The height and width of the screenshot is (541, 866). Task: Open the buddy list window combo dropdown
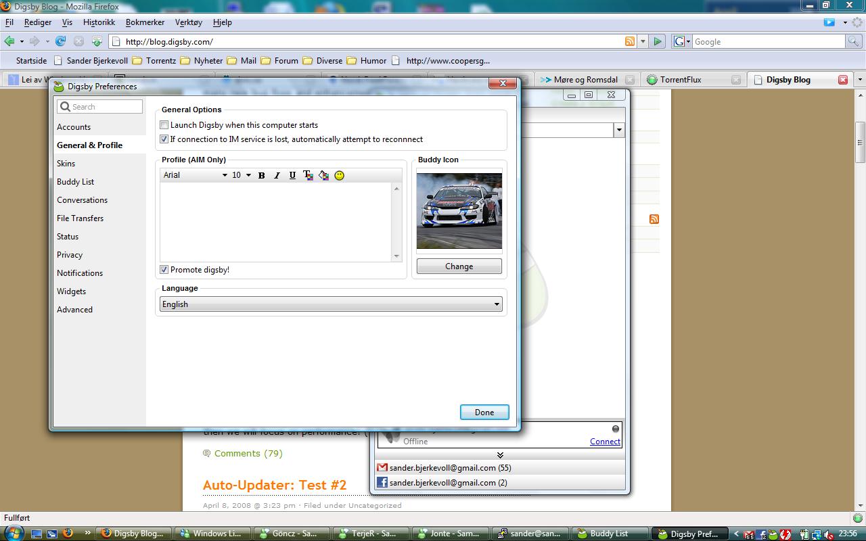618,130
